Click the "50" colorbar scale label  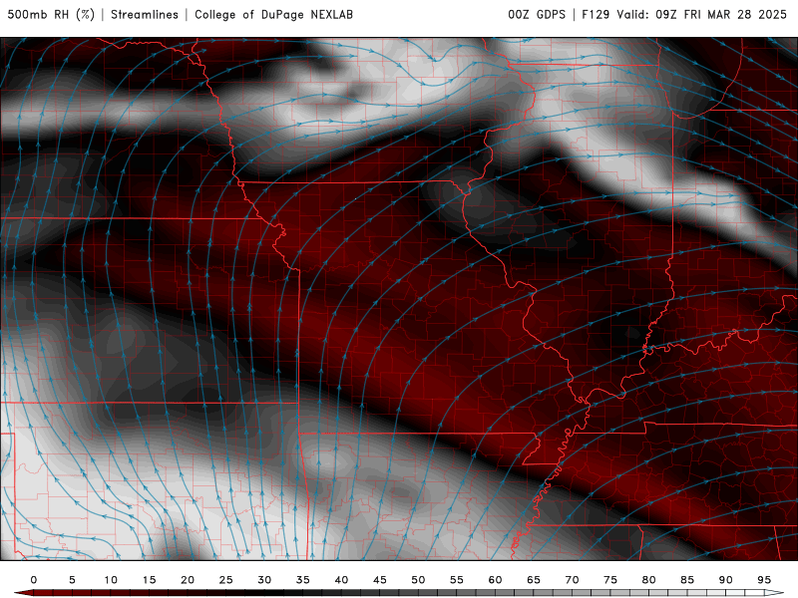418,580
